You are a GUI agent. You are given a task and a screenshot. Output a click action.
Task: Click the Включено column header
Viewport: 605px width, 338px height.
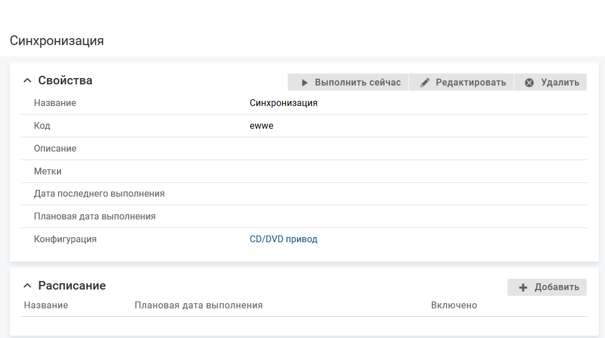click(x=453, y=306)
